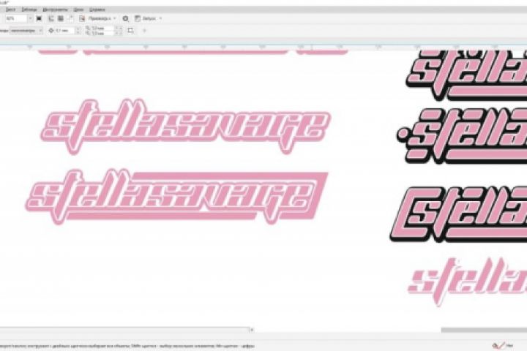The width and height of the screenshot is (527, 351).
Task: Click the horizontal scrollbar thumb at bottom right
Action: pos(484,331)
